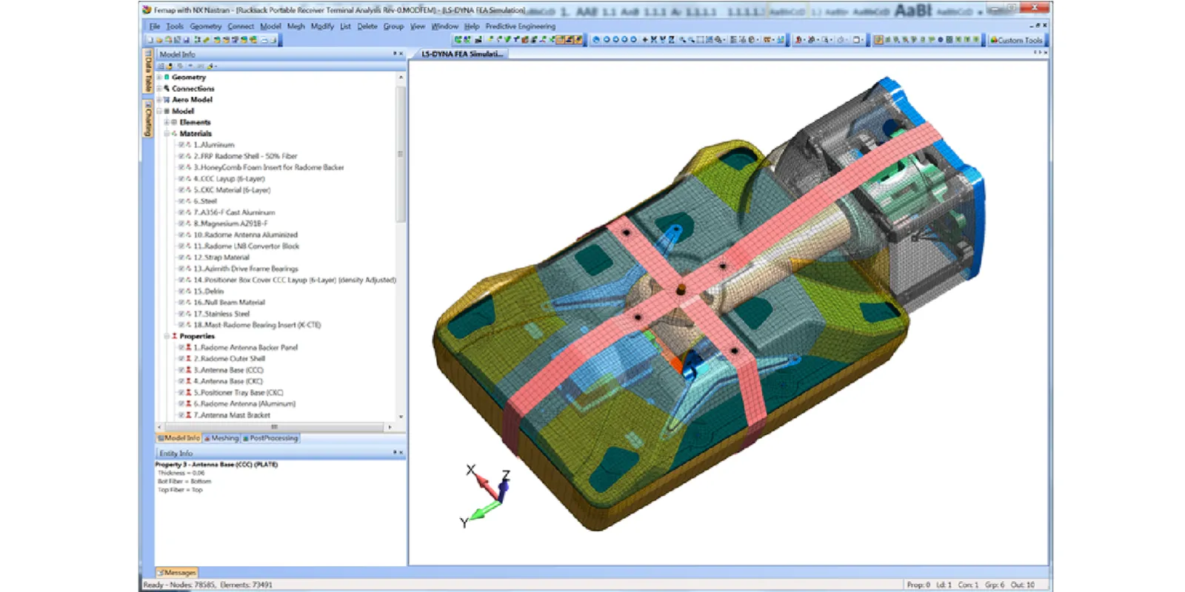Image resolution: width=1185 pixels, height=592 pixels.
Task: Open the Predictive Engineering menu
Action: pos(520,26)
